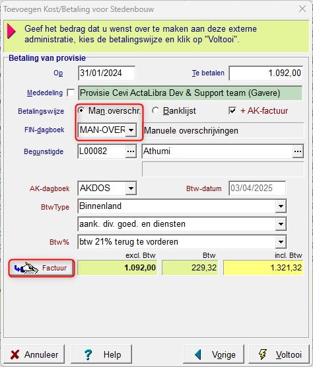This screenshot has height=367, width=313.
Task: Expand aank. div. goed. en diensten dropdown
Action: coord(281,224)
